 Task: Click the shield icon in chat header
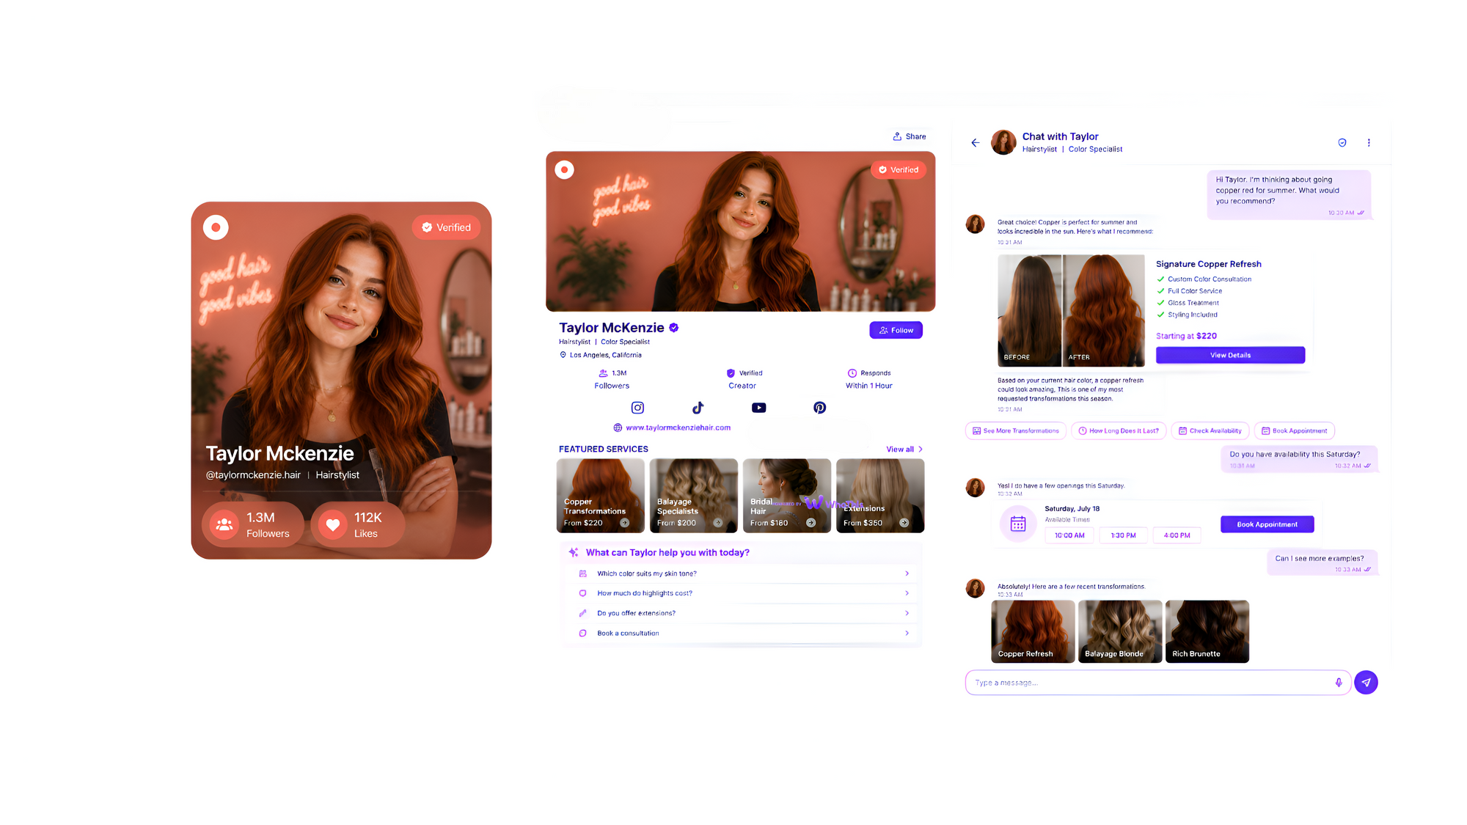[1342, 143]
